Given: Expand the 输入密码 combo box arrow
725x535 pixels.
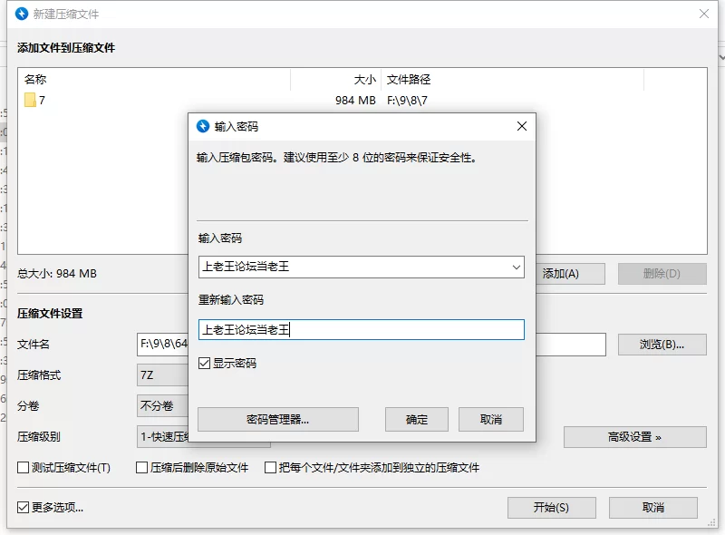Looking at the screenshot, I should pyautogui.click(x=516, y=267).
